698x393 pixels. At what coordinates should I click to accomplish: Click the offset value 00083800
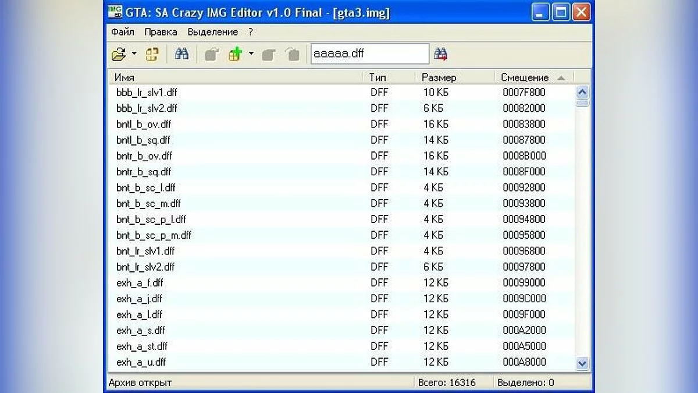coord(524,124)
